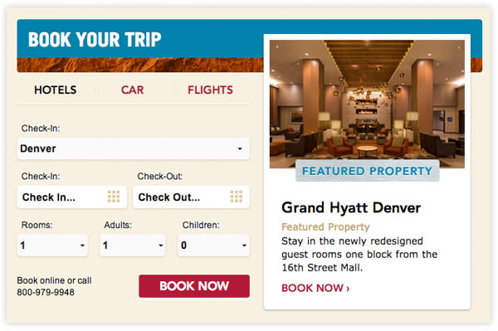Focus the Check In date field
Screen dimensions: 498x331
[72, 197]
